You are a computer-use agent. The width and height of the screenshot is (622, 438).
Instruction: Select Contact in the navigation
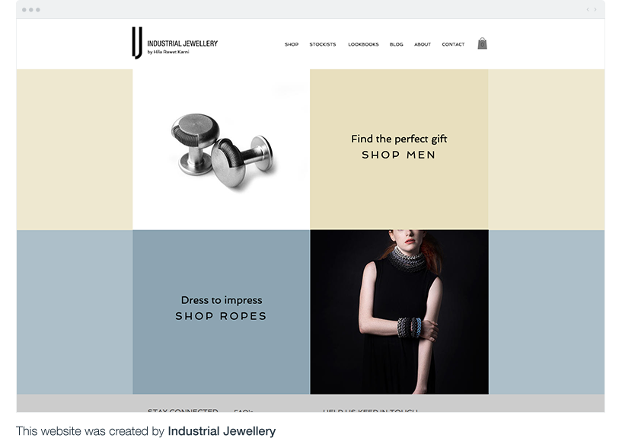[453, 44]
